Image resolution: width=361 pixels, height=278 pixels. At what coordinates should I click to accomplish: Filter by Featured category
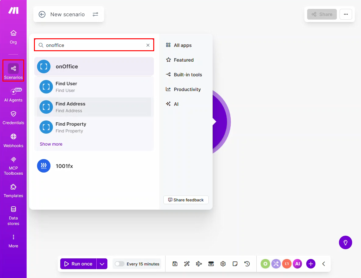pos(180,60)
